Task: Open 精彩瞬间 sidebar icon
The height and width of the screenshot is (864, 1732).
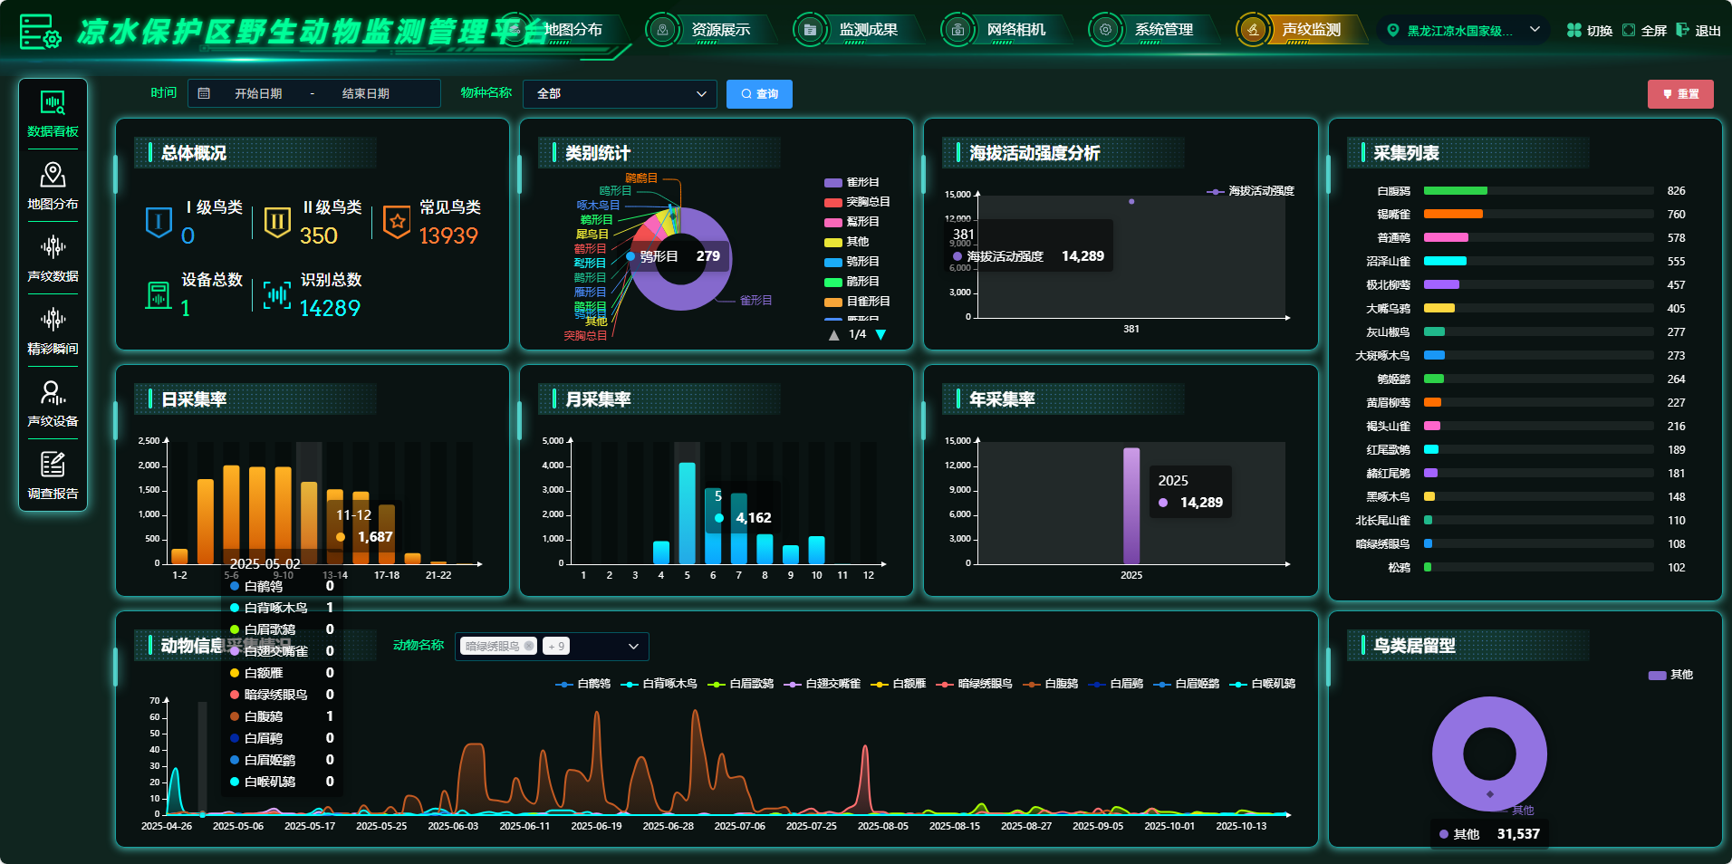Action: 53,320
